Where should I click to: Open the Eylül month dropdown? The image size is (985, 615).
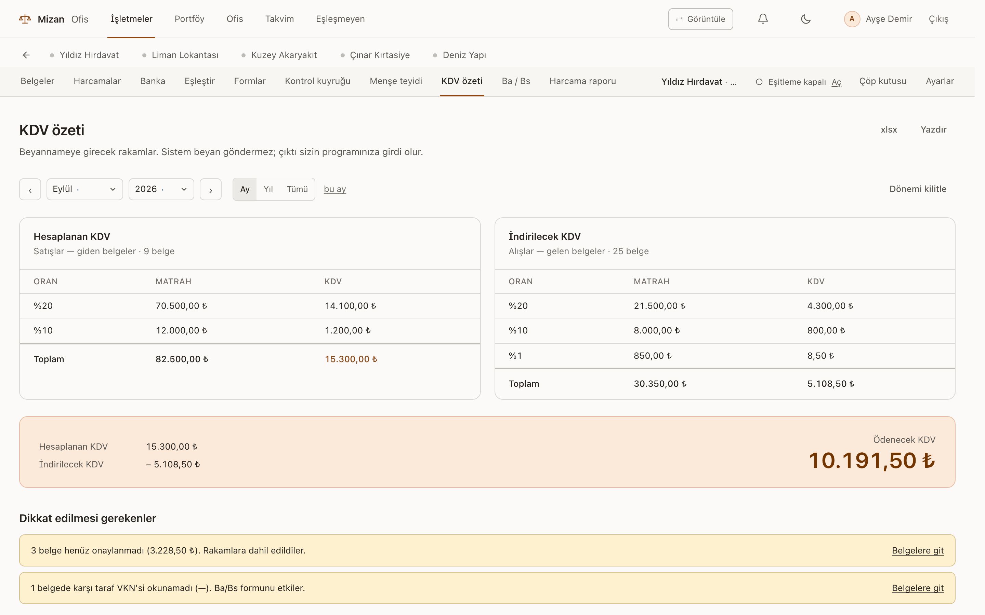click(x=85, y=190)
